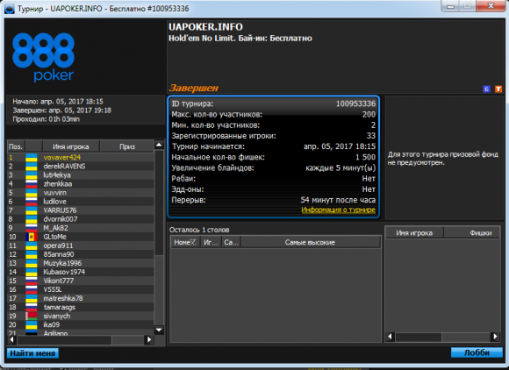
Task: Click the Самые высокие column header
Action: [310, 242]
